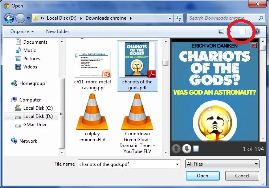Open the All Files type dropdown
269x188 pixels.
coord(222,164)
